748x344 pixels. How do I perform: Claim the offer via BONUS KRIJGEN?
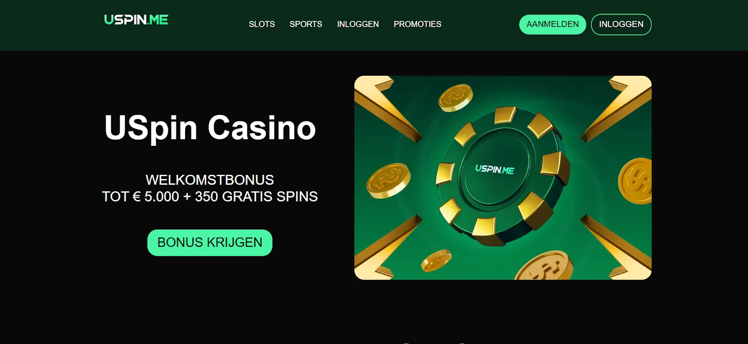pyautogui.click(x=210, y=243)
